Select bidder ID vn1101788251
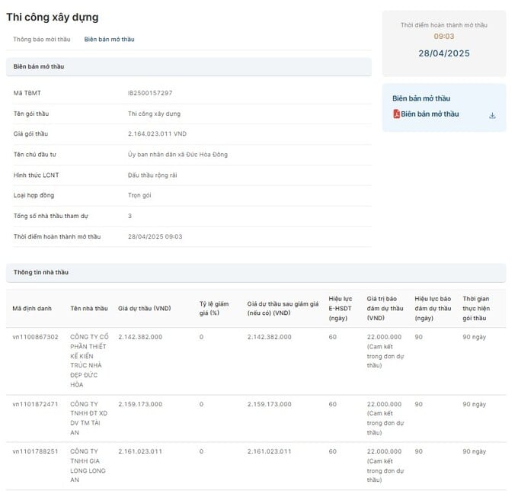Image resolution: width=518 pixels, height=491 pixels. 35,451
